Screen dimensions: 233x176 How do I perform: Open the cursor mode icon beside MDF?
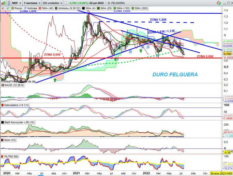[9, 3]
